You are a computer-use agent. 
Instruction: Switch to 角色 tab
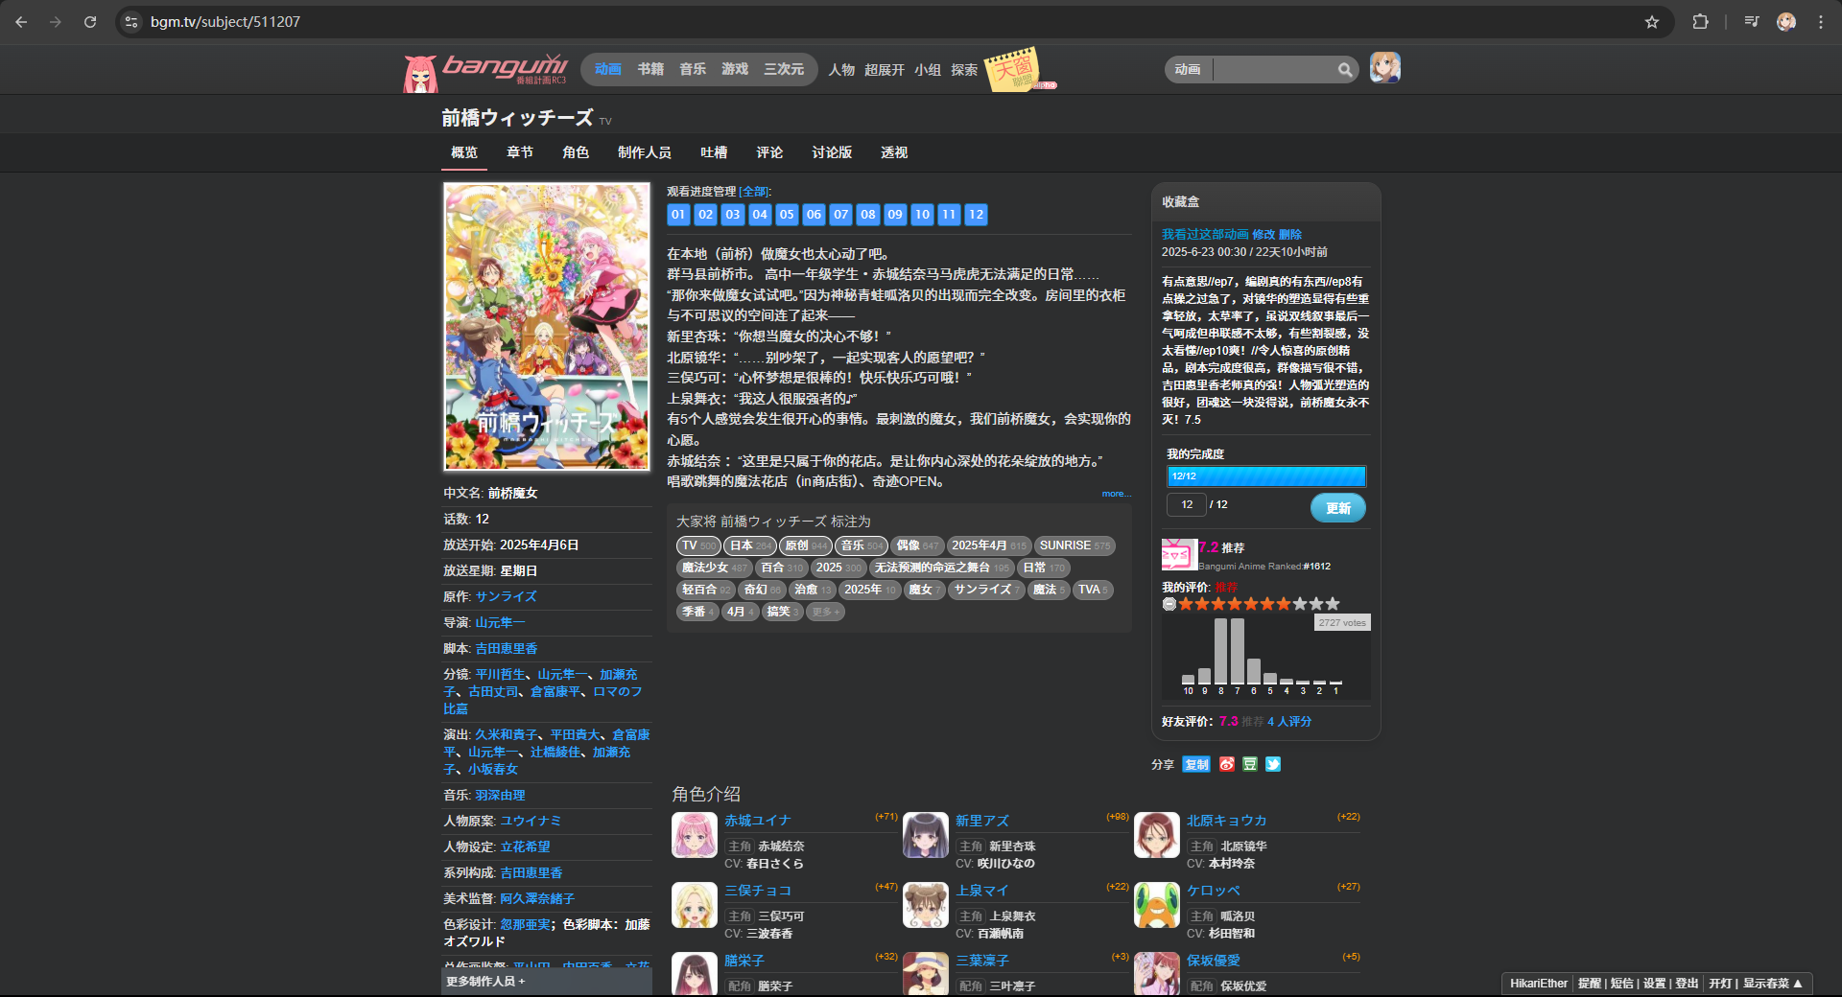click(x=576, y=152)
